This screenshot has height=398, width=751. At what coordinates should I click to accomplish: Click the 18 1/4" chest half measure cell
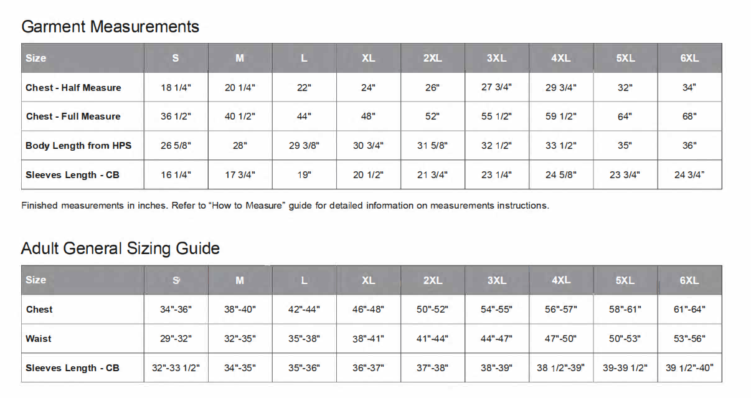coord(176,88)
